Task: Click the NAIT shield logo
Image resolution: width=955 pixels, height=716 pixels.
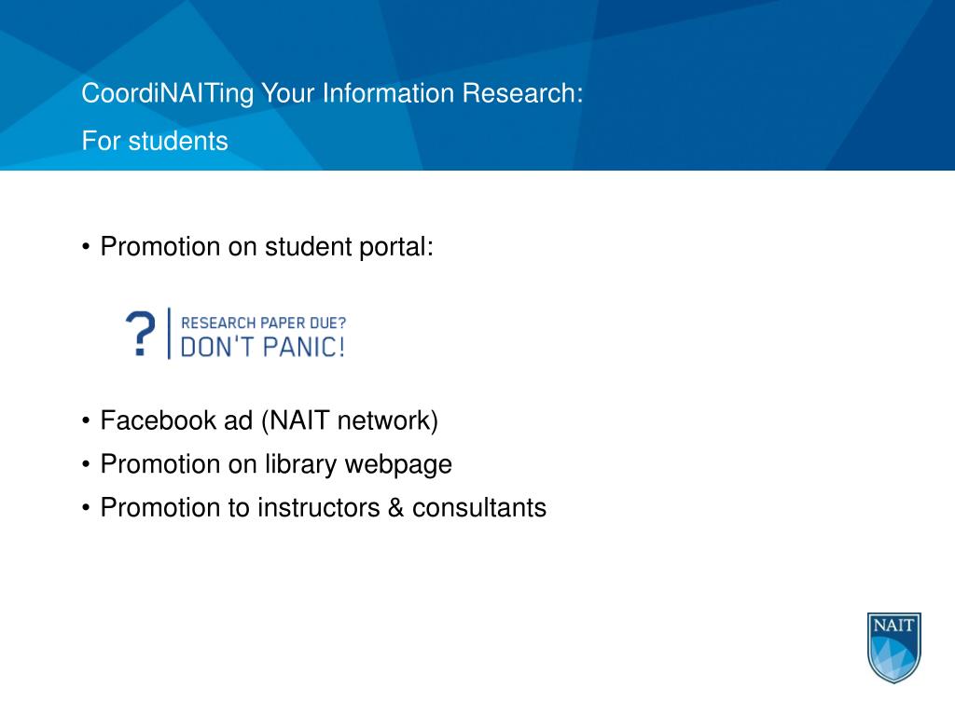Action: tap(893, 647)
